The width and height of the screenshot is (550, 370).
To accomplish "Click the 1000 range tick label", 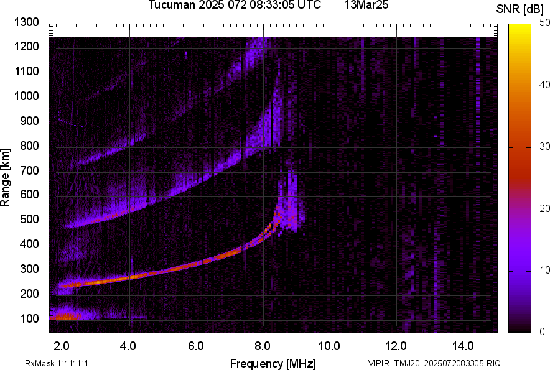I will click(27, 96).
